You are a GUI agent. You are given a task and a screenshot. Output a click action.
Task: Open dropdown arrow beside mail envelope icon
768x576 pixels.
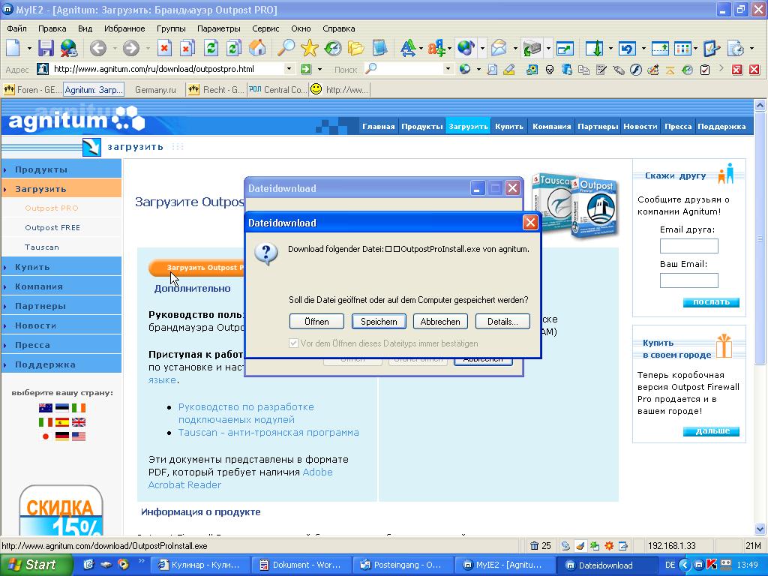[515, 49]
